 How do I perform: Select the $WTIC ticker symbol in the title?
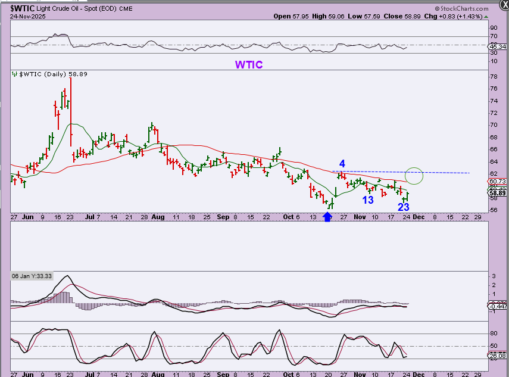click(22, 8)
